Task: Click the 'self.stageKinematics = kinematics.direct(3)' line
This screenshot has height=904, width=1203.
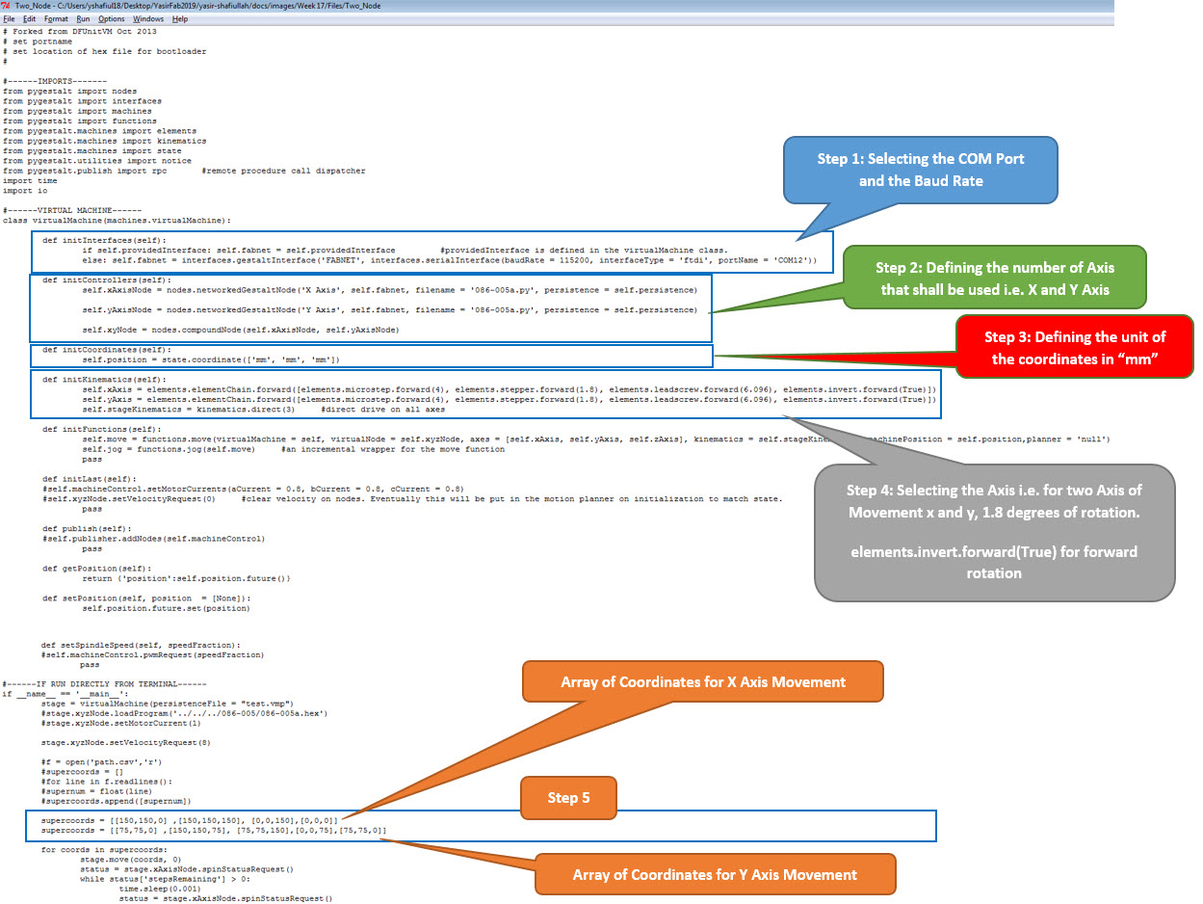Action: pos(263,409)
